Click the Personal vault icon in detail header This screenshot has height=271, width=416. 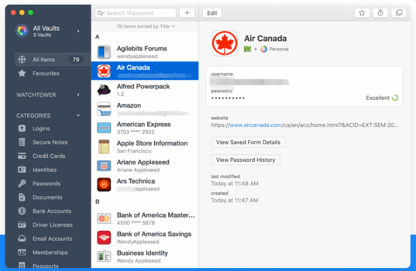pyautogui.click(x=263, y=49)
